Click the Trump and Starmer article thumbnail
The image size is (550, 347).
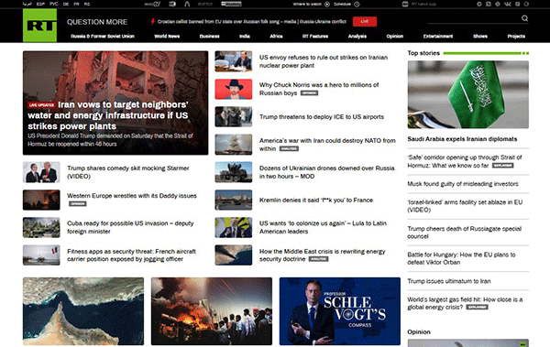41,172
